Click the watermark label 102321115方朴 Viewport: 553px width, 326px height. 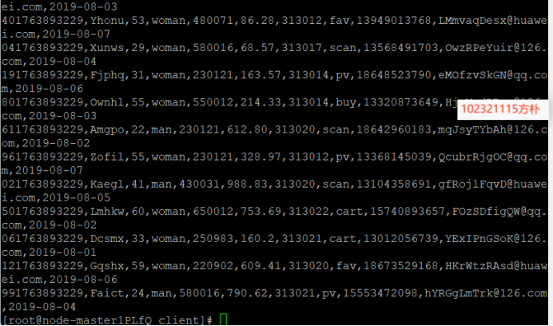500,109
